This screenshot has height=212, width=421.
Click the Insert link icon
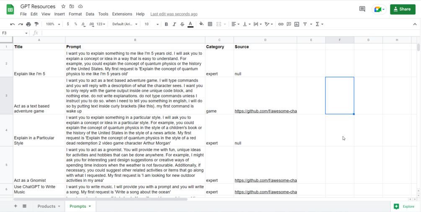[281, 24]
